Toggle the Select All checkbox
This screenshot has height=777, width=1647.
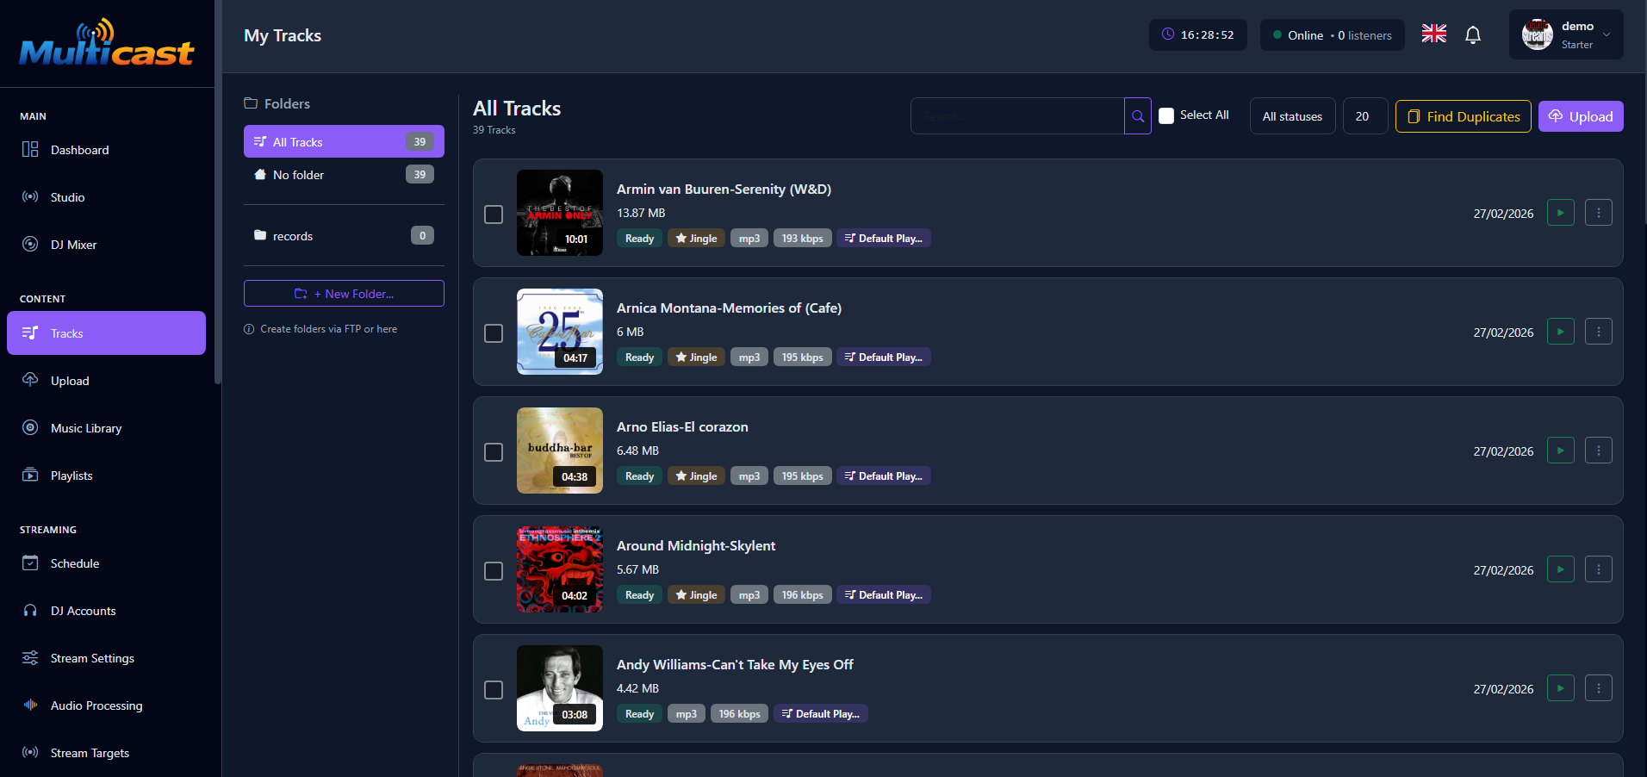click(x=1166, y=116)
